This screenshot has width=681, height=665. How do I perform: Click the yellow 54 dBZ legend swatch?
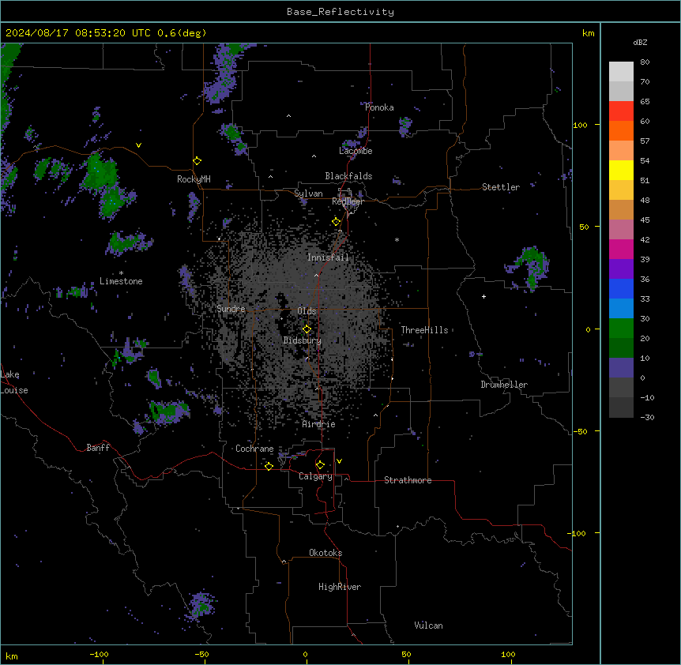(621, 170)
